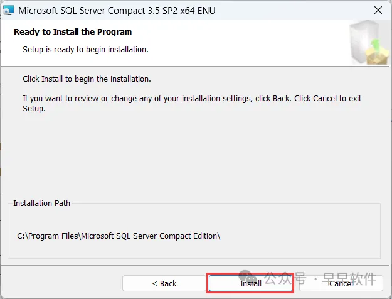Click the review or change settings paragraph
The width and height of the screenshot is (392, 299).
point(192,103)
